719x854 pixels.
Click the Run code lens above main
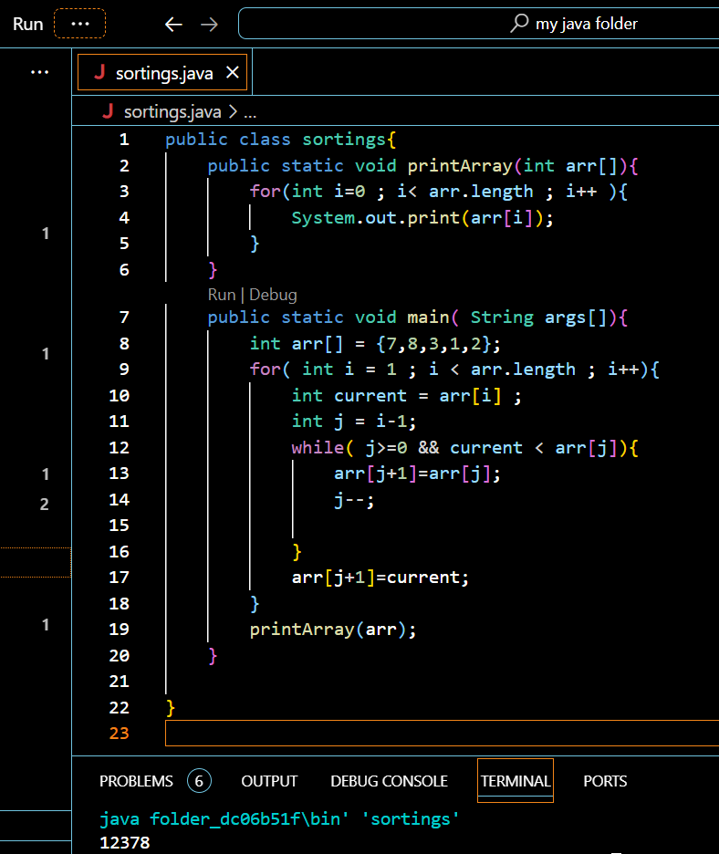point(221,295)
